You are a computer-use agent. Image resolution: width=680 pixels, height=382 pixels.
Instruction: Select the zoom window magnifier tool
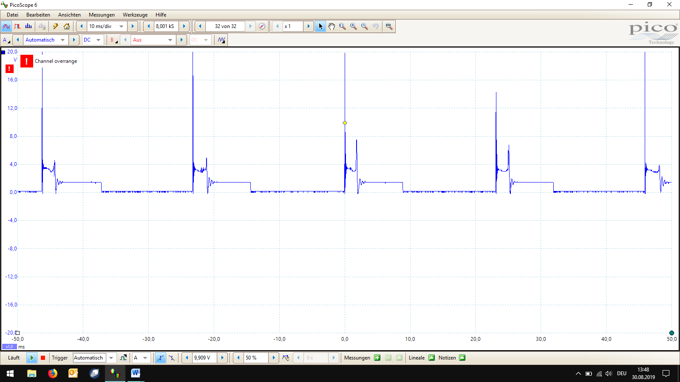(343, 26)
